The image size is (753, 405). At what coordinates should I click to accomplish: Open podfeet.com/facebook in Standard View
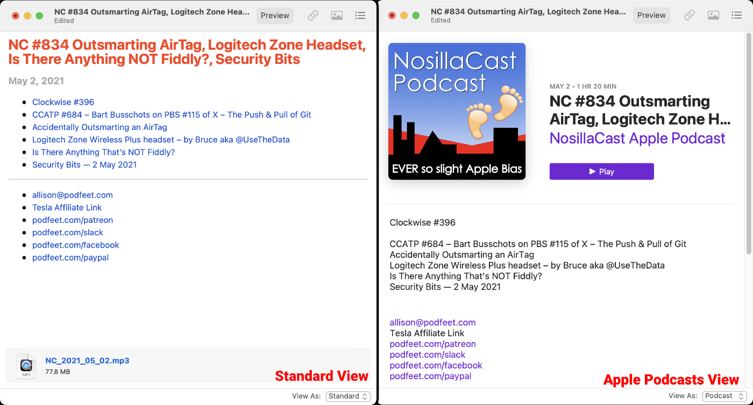coord(76,245)
